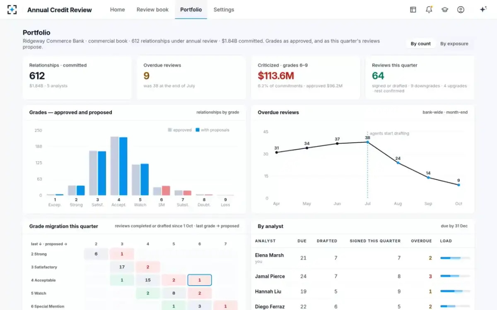The image size is (497, 310).
Task: Click the Sep data point labeled 14
Action: pos(428,177)
